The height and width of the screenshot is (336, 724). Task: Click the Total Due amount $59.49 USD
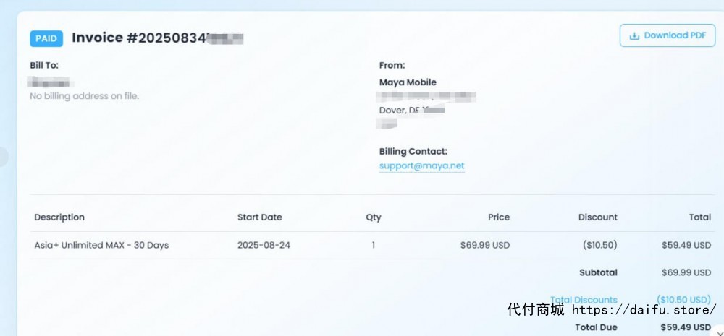(x=686, y=327)
